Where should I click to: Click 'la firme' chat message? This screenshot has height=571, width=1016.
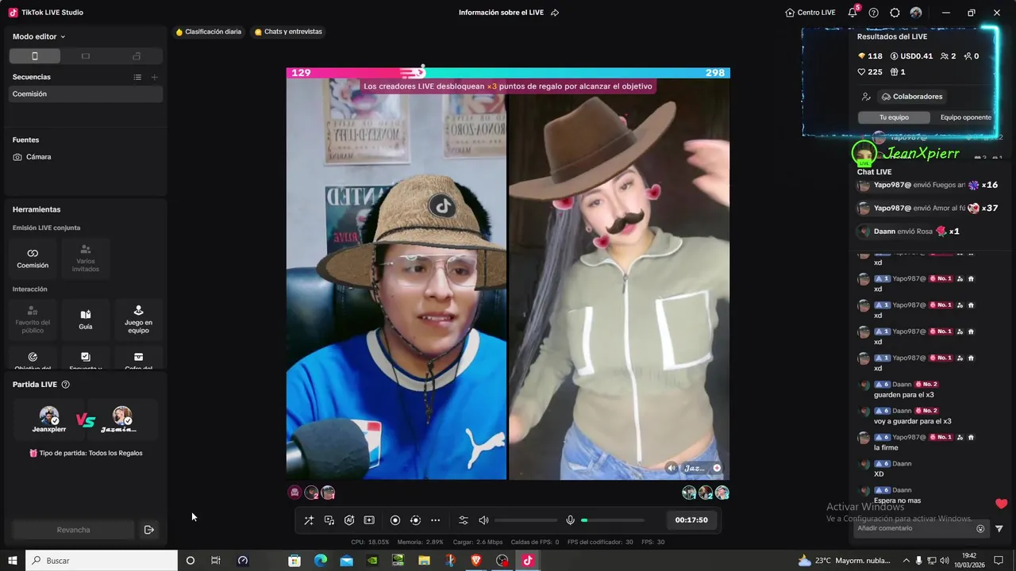(x=886, y=447)
